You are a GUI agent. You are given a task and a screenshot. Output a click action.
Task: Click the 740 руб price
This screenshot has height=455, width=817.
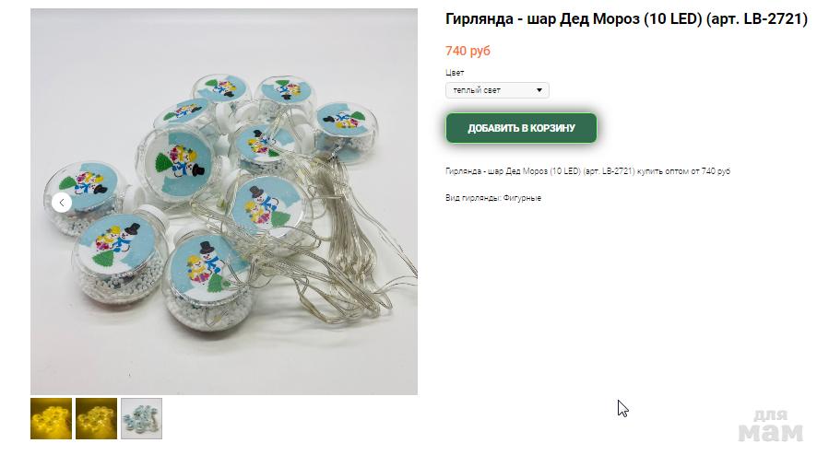pyautogui.click(x=468, y=51)
